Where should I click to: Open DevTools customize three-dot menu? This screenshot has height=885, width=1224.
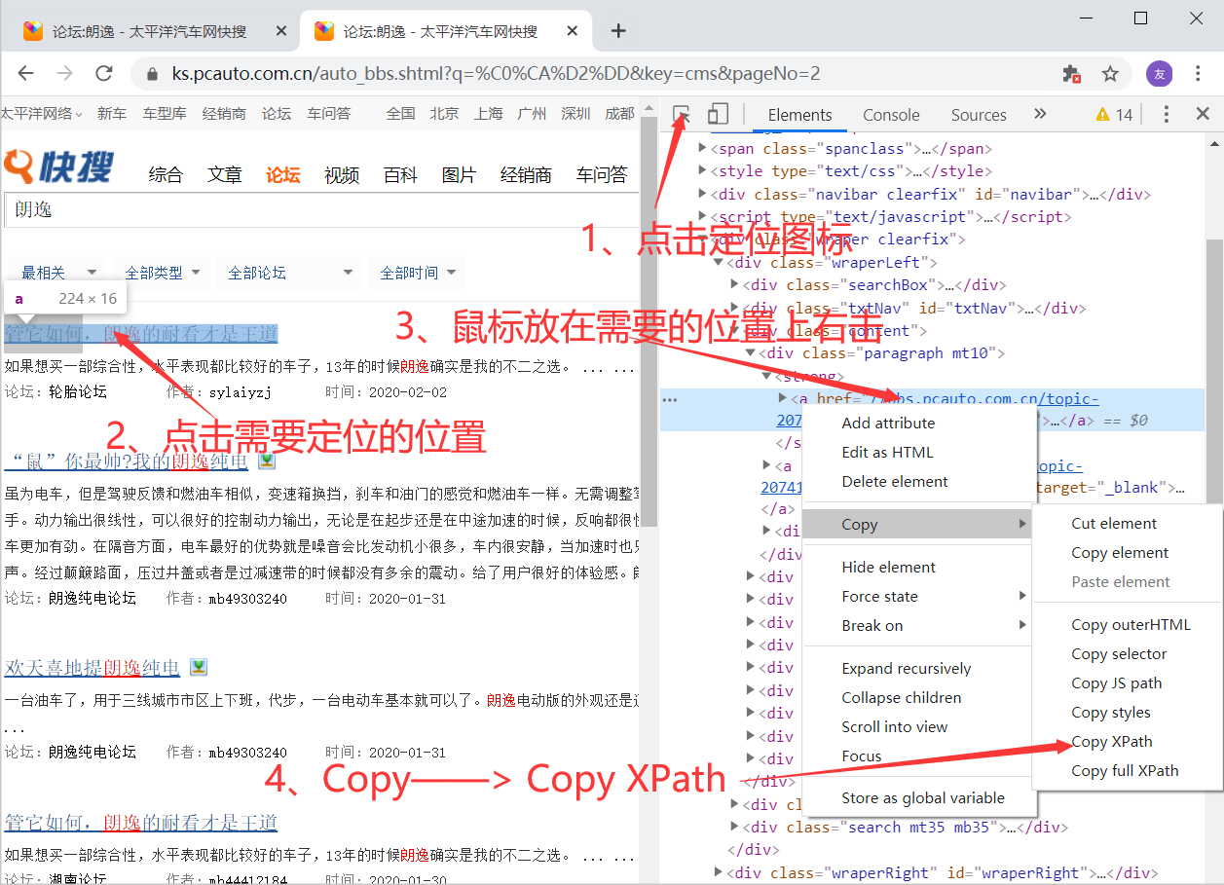click(1166, 114)
